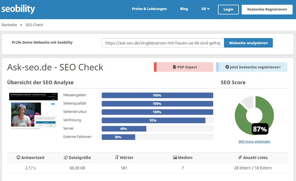Click the 28 Intern / 18 Extern value
Screen dimensions: 296x181
(253, 168)
